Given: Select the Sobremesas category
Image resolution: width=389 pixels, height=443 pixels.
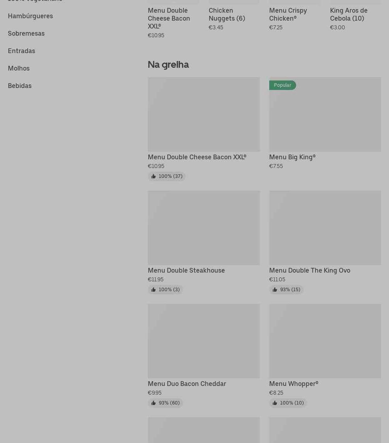Looking at the screenshot, I should 26,34.
